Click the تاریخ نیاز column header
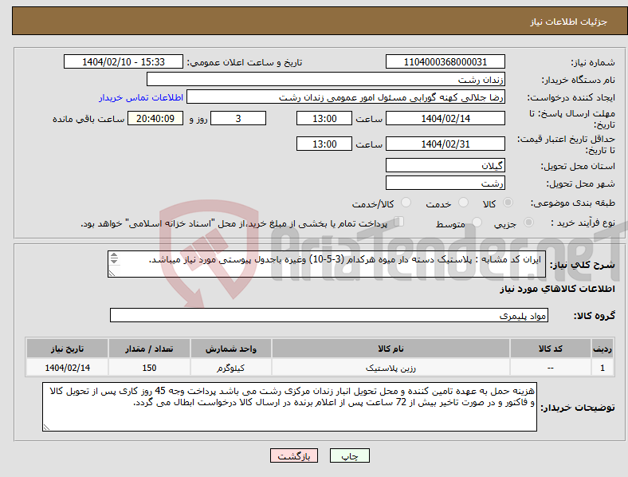Screen dimensions: 628x477 click(67, 349)
